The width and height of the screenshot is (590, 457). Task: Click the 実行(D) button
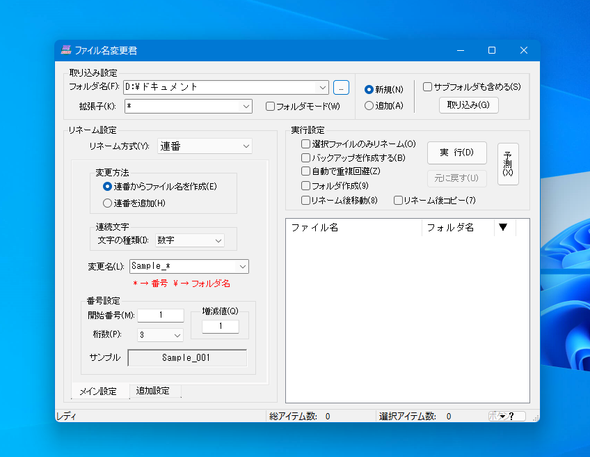[457, 153]
